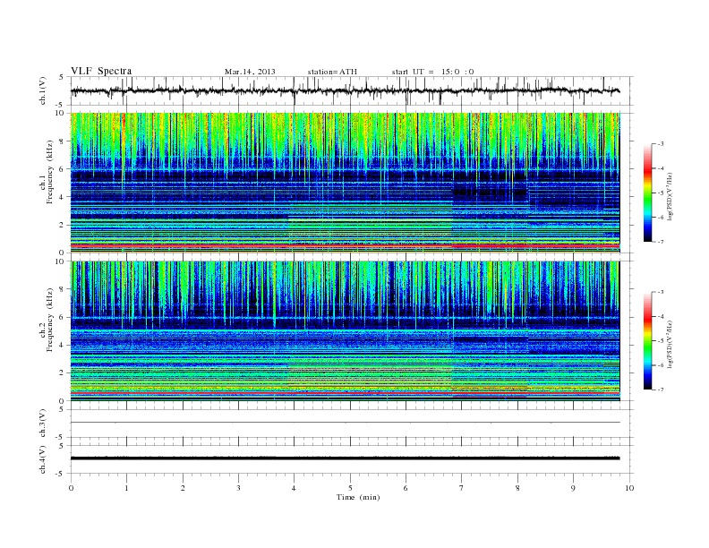Click the "Time (min)" x-axis label
709x548 pixels.
tap(358, 497)
